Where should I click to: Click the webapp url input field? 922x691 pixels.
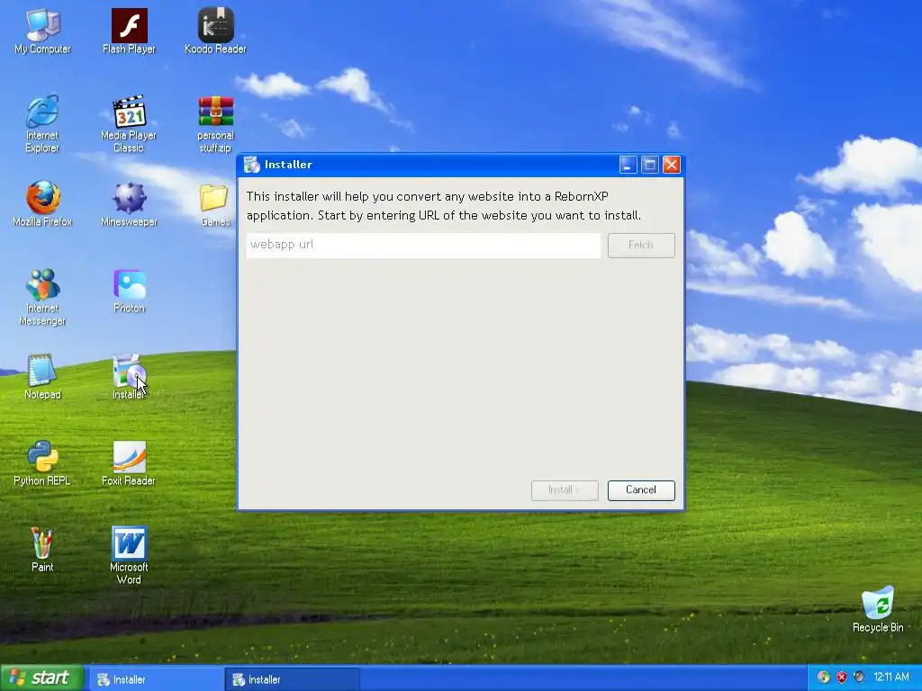(x=423, y=245)
